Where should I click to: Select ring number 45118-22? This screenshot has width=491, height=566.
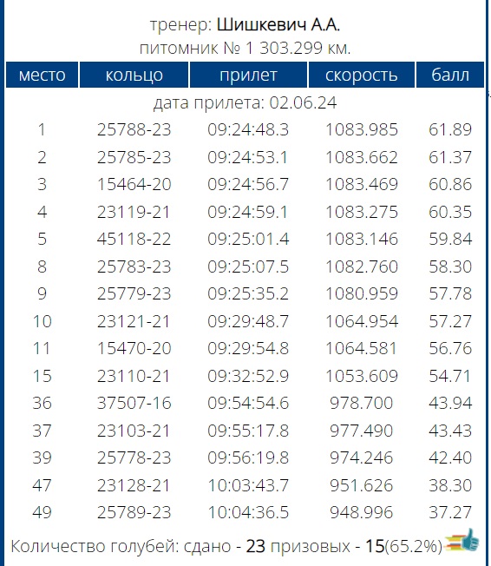click(x=134, y=239)
